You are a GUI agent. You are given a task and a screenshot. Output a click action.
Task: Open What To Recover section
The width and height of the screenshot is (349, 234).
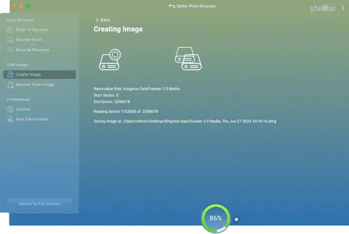point(31,30)
